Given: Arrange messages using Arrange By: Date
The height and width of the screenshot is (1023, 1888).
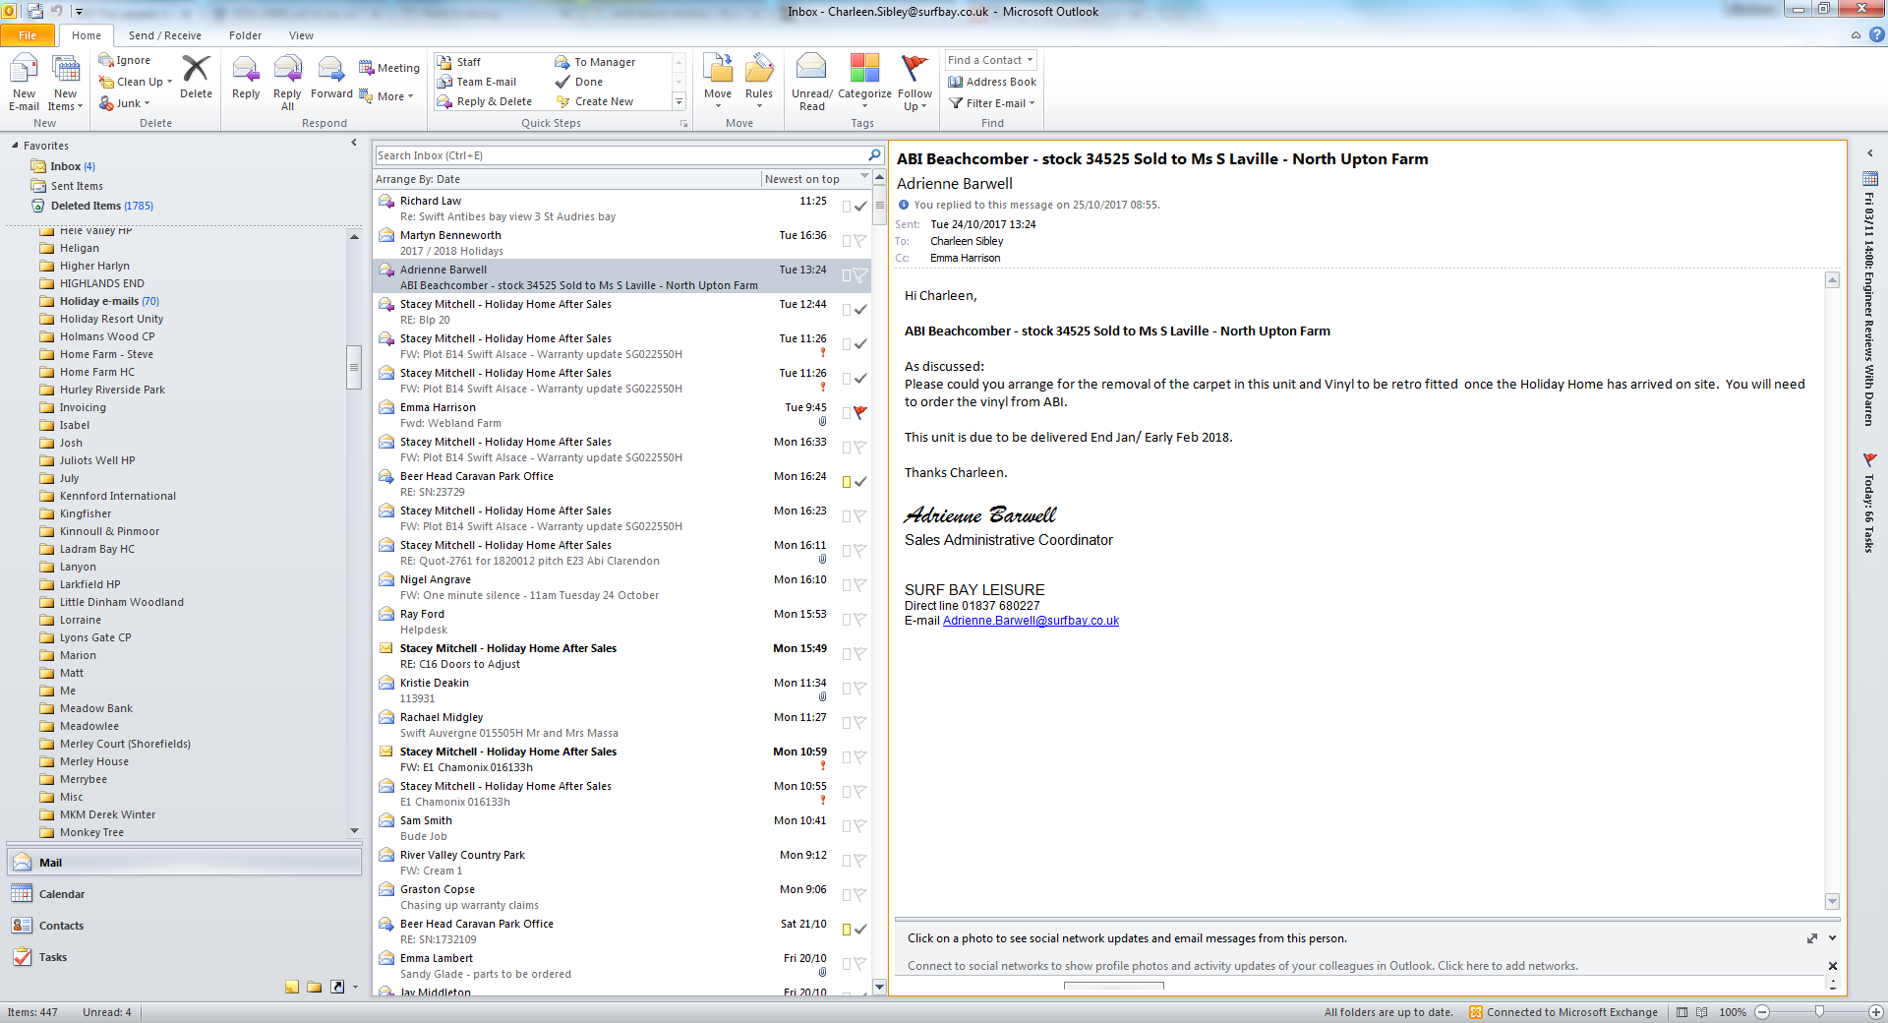Looking at the screenshot, I should [418, 179].
